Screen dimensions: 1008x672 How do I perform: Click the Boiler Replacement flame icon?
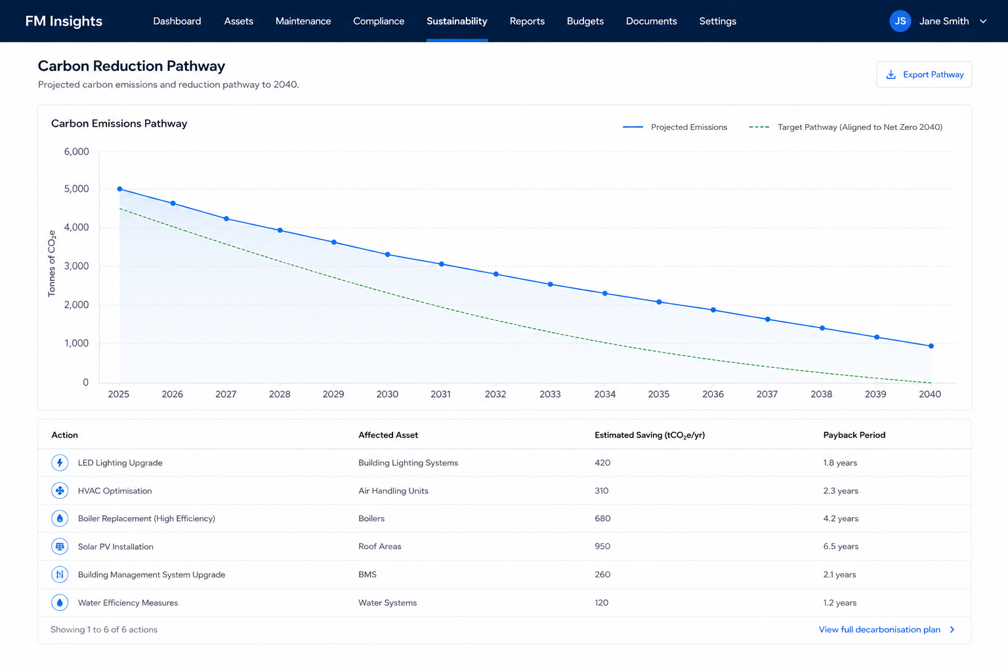[60, 518]
